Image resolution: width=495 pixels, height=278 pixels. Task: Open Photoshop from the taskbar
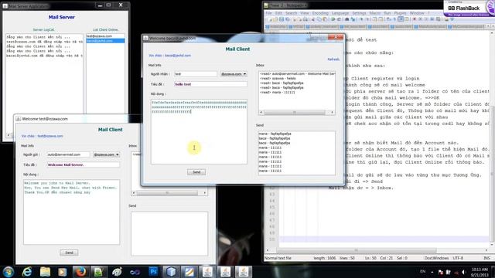coord(153,272)
